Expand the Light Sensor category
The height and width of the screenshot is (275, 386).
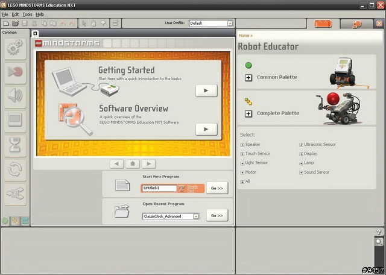[x=242, y=163]
